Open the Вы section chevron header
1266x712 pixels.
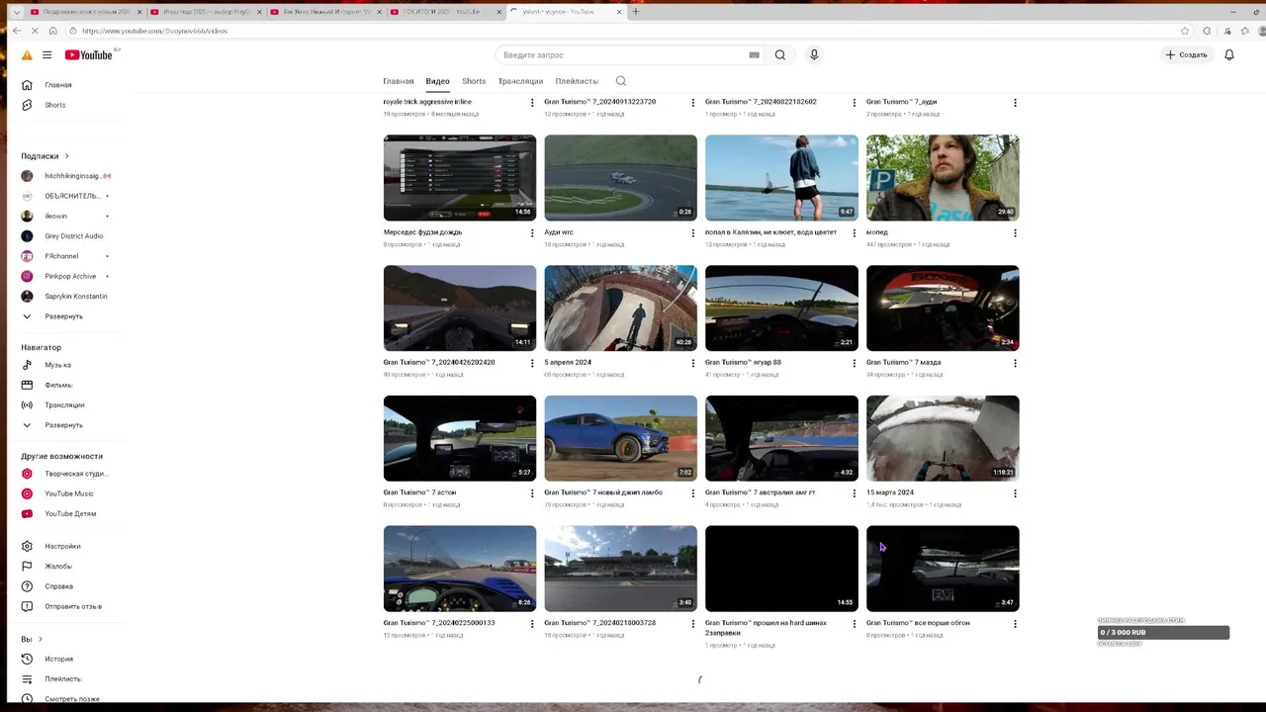(x=33, y=639)
